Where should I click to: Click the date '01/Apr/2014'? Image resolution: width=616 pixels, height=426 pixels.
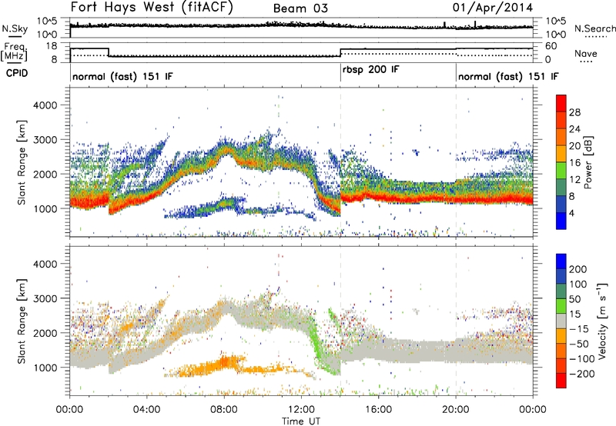point(493,8)
